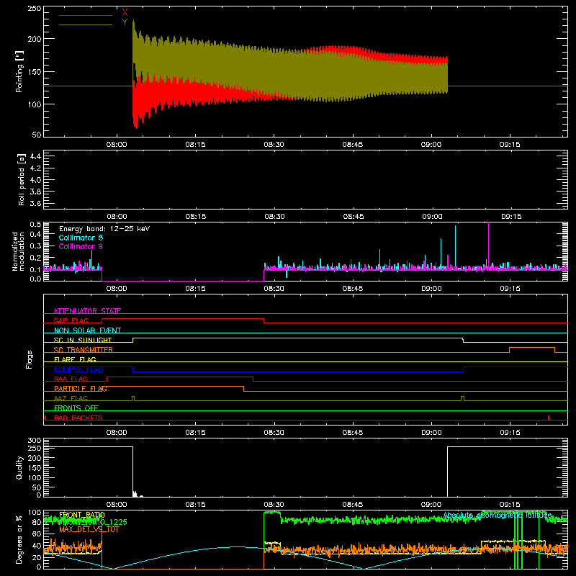Image resolution: width=576 pixels, height=576 pixels.
Task: Click the magenta Collimator 9 legend label
Action: 81,246
